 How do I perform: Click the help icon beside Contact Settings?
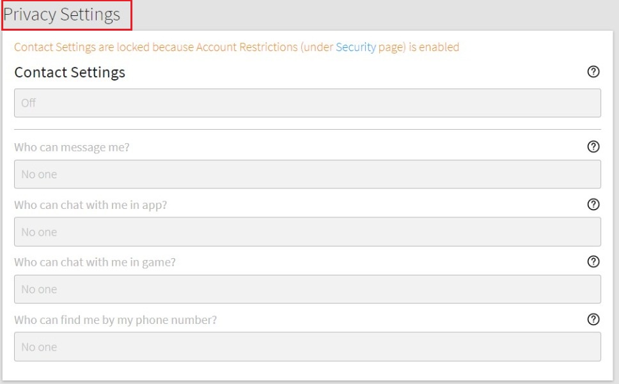click(x=593, y=72)
